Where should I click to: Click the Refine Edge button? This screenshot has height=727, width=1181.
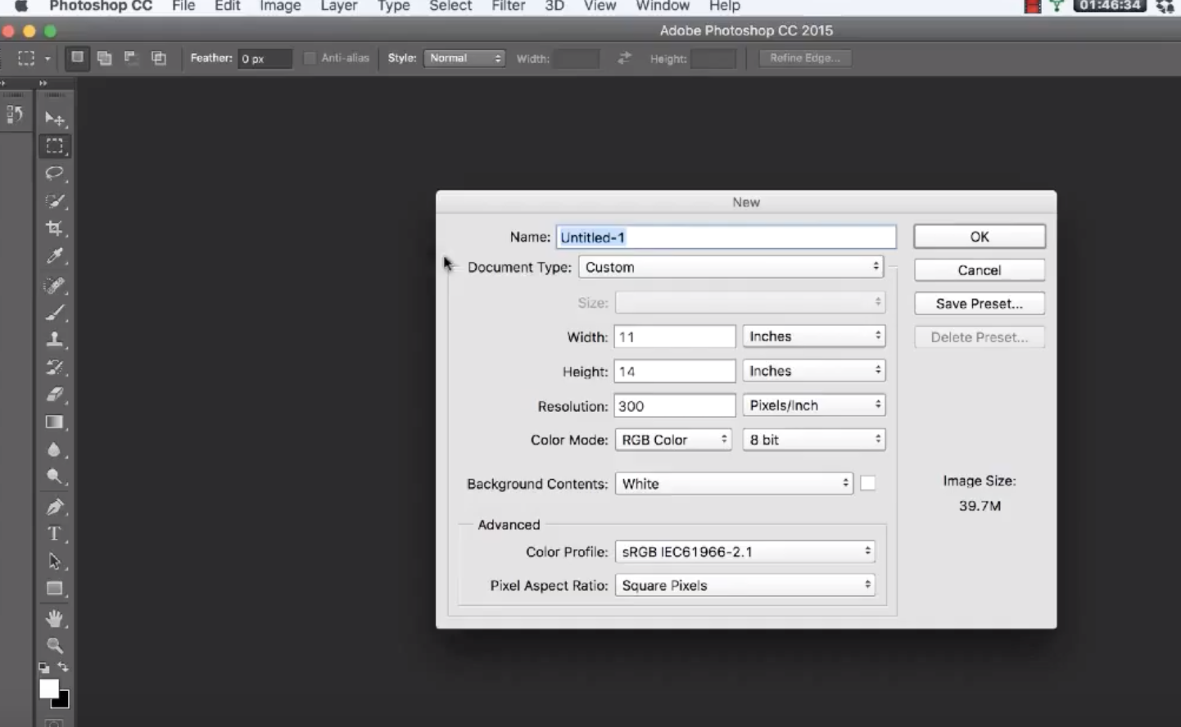pos(805,58)
